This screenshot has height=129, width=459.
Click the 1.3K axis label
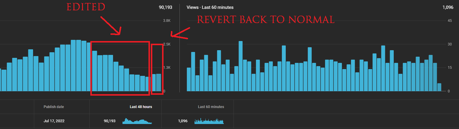[167, 68]
